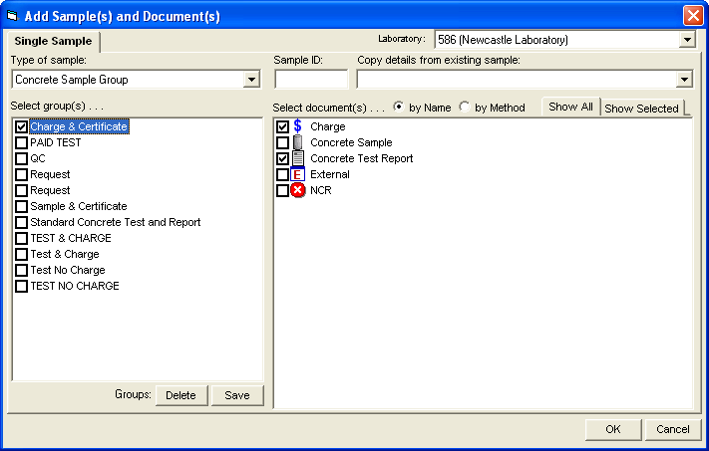Click the title bar window icon

(x=13, y=16)
